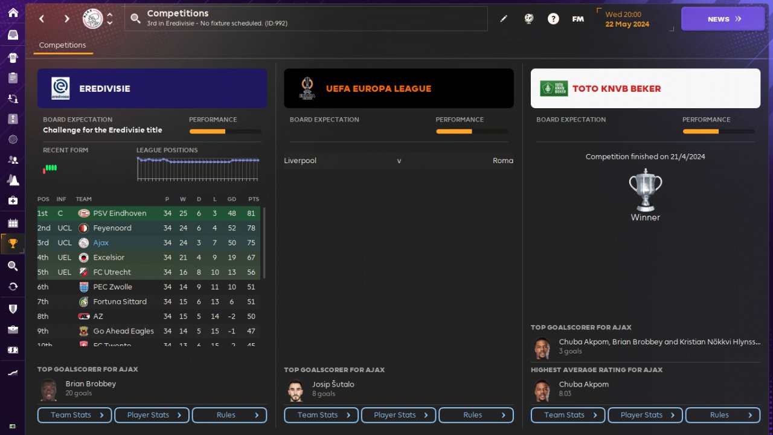Switch to previous club with up chevron
773x435 pixels.
point(109,14)
